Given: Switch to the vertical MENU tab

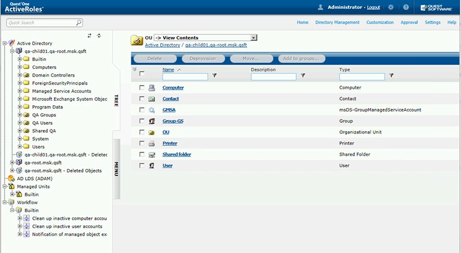Looking at the screenshot, I should pyautogui.click(x=116, y=169).
